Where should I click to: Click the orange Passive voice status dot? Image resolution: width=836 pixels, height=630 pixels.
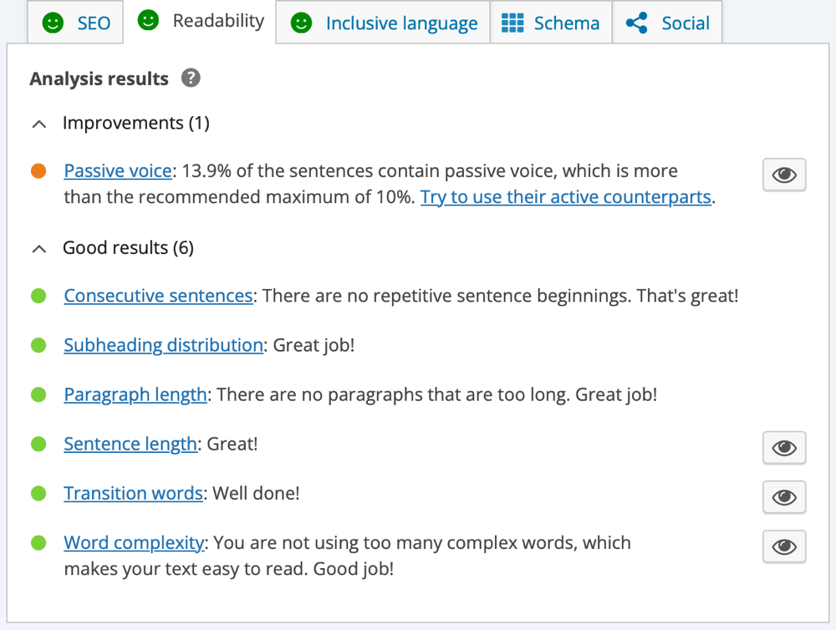[38, 171]
